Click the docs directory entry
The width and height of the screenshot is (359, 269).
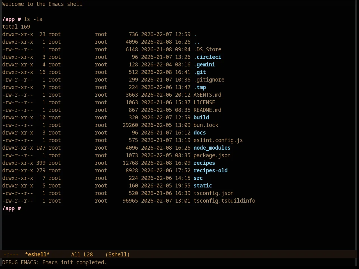(200, 133)
